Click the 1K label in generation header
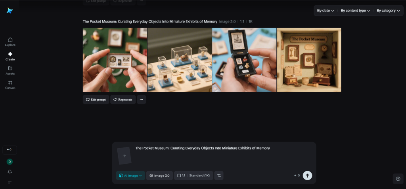The width and height of the screenshot is (406, 189). (251, 22)
